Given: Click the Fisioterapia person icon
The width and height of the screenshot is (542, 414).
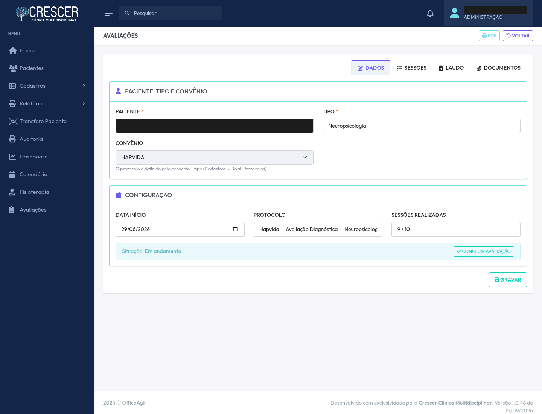Looking at the screenshot, I should [x=12, y=192].
